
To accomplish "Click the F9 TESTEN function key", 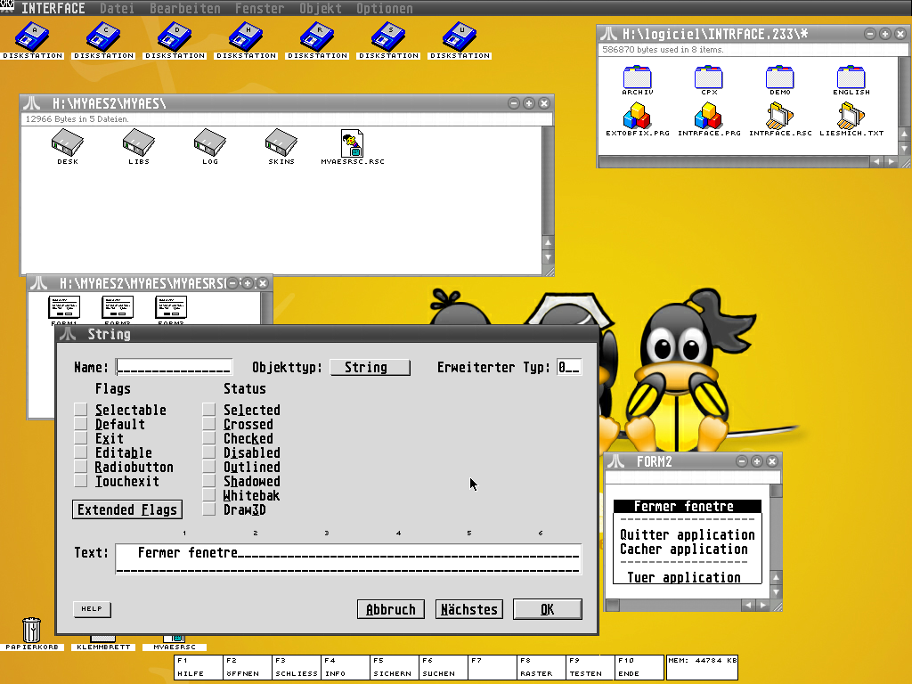I will coord(590,667).
